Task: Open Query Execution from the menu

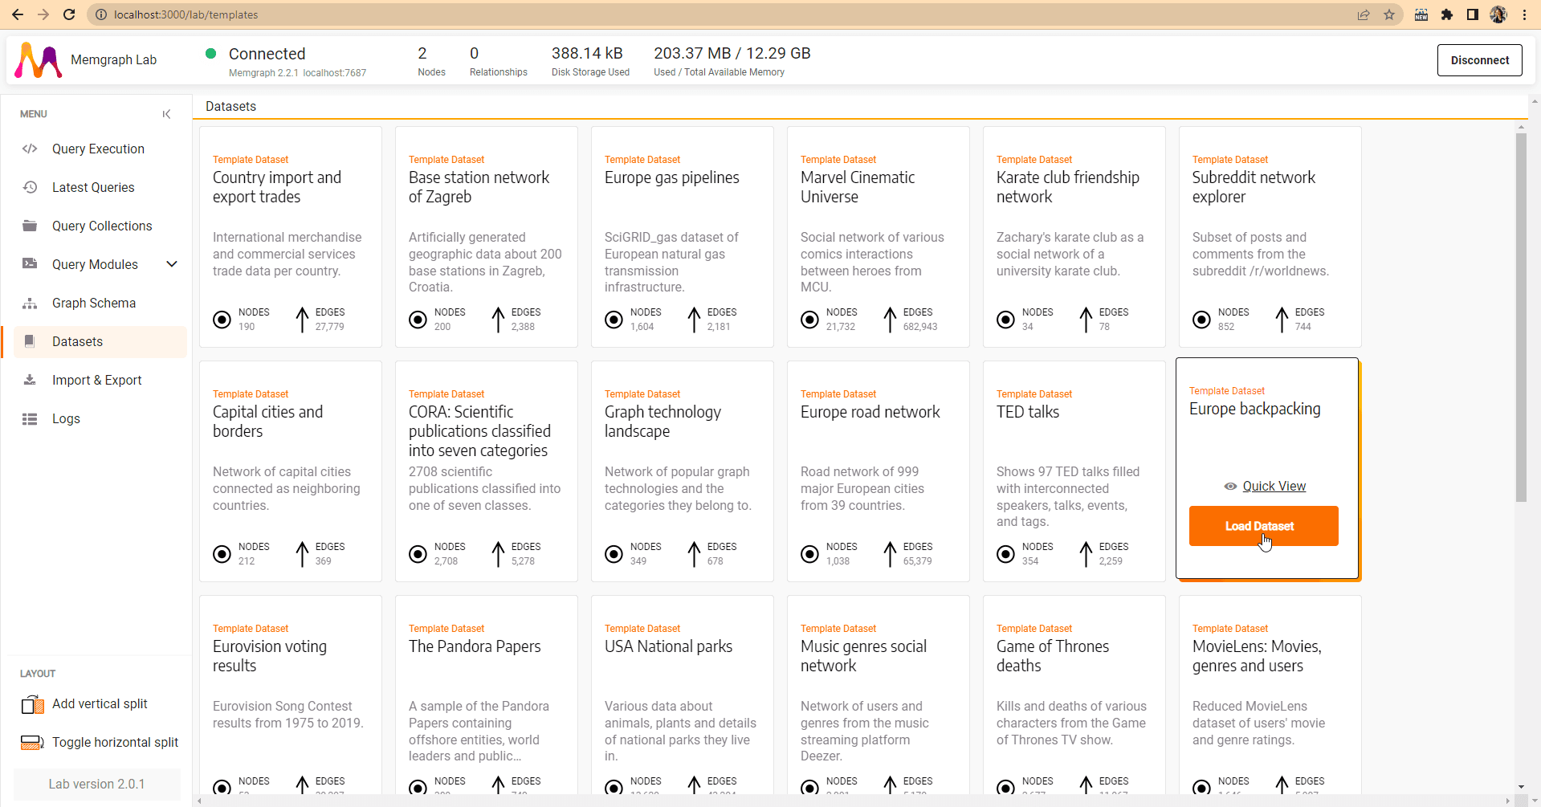Action: click(x=98, y=149)
